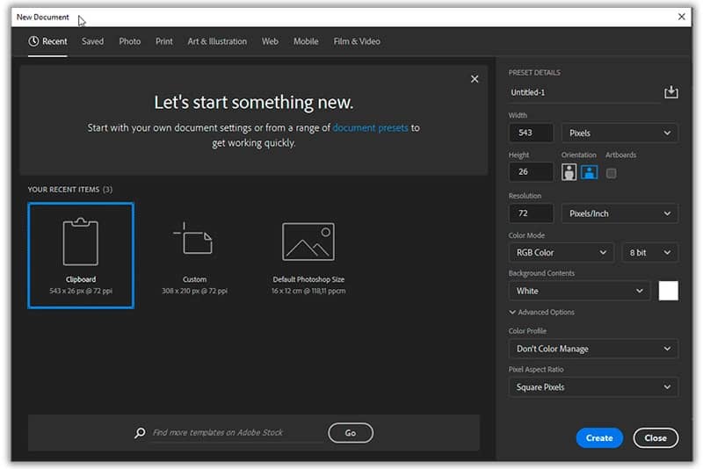The height and width of the screenshot is (469, 703).
Task: Select Default Photoshop Size preset icon
Action: [308, 242]
